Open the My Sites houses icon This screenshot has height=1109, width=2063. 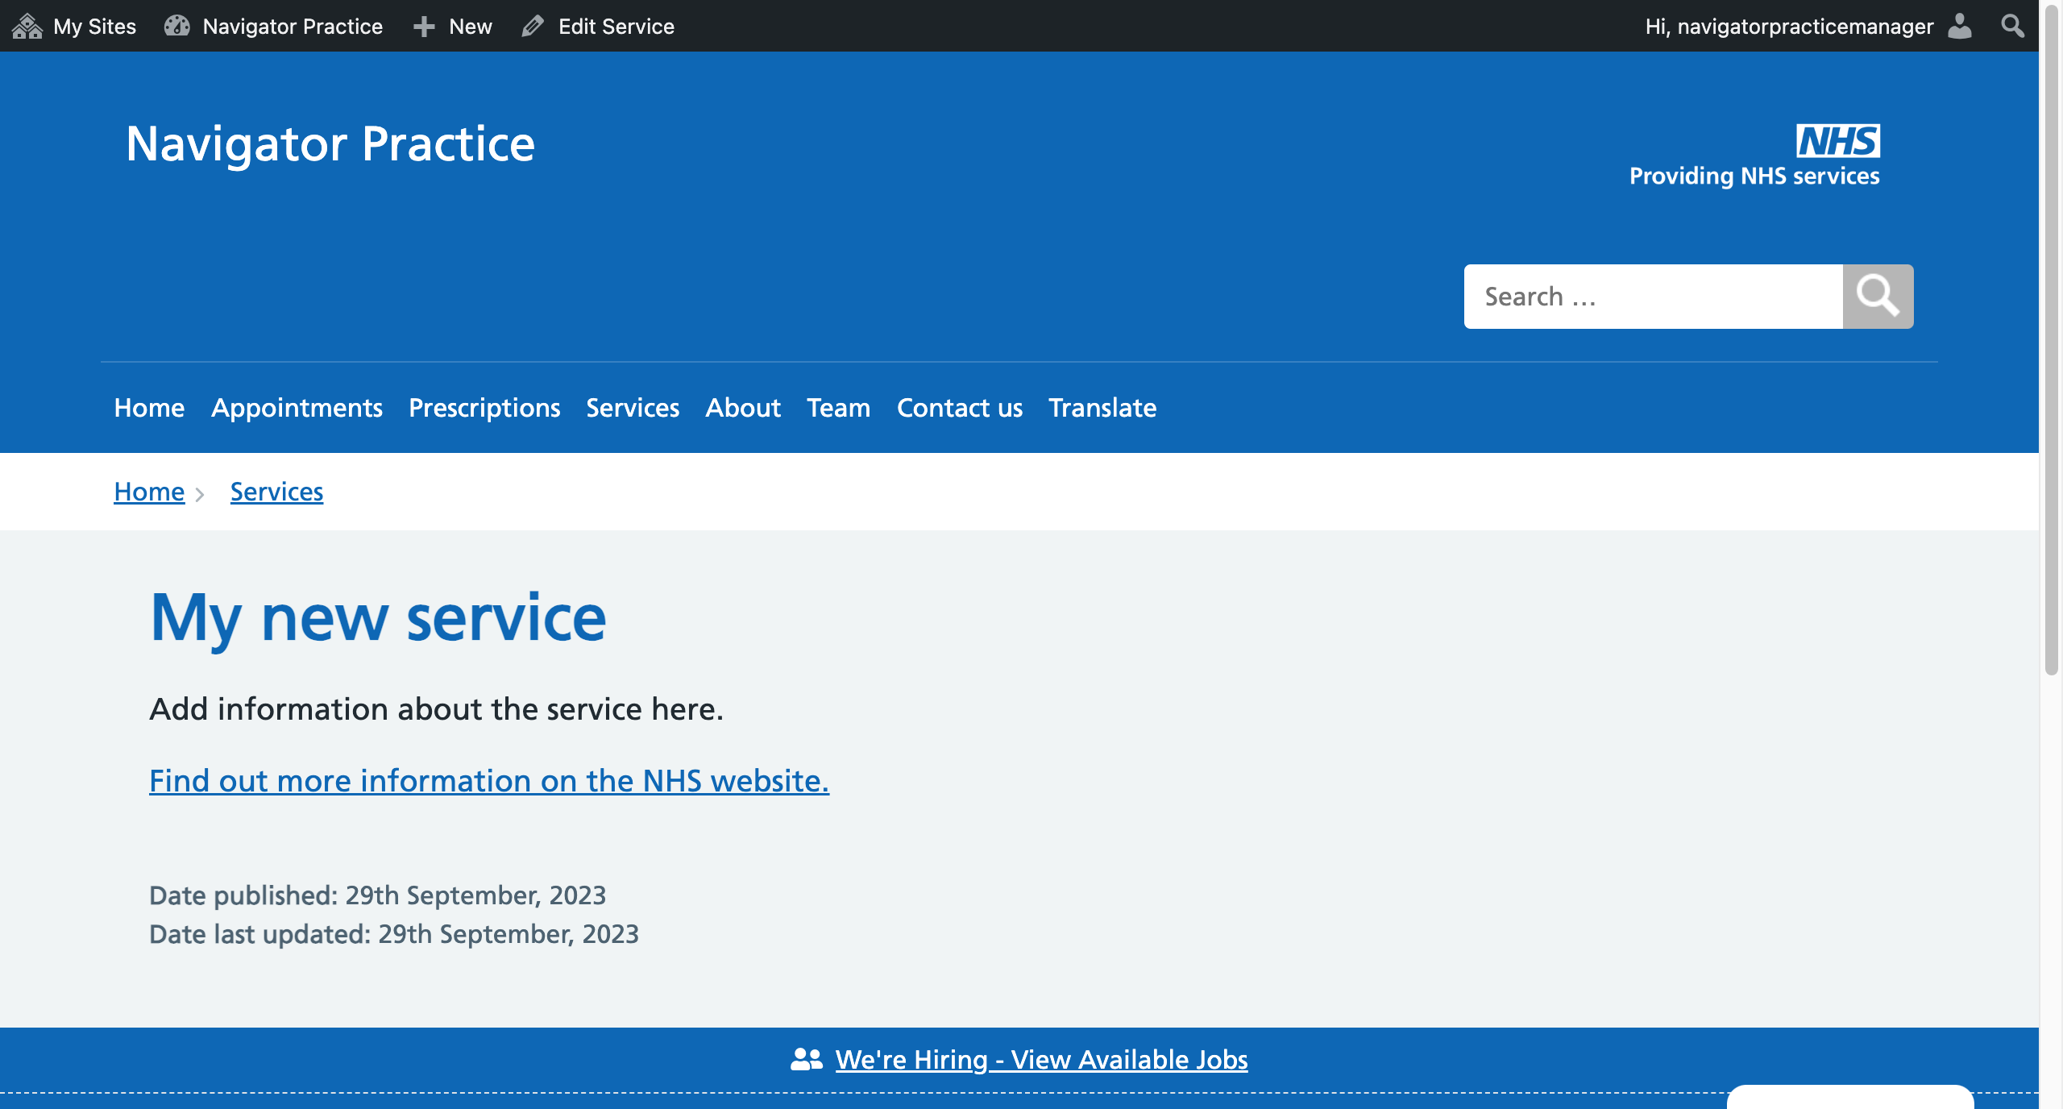click(27, 27)
